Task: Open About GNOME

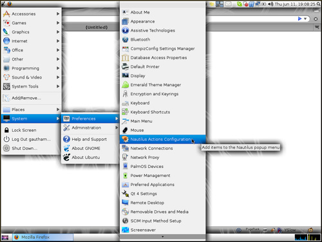Action: pyautogui.click(x=91, y=148)
